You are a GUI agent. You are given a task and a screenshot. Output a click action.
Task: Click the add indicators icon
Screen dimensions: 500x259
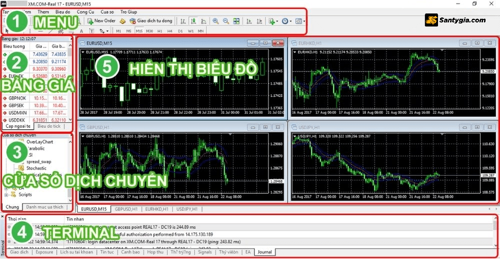(271, 21)
